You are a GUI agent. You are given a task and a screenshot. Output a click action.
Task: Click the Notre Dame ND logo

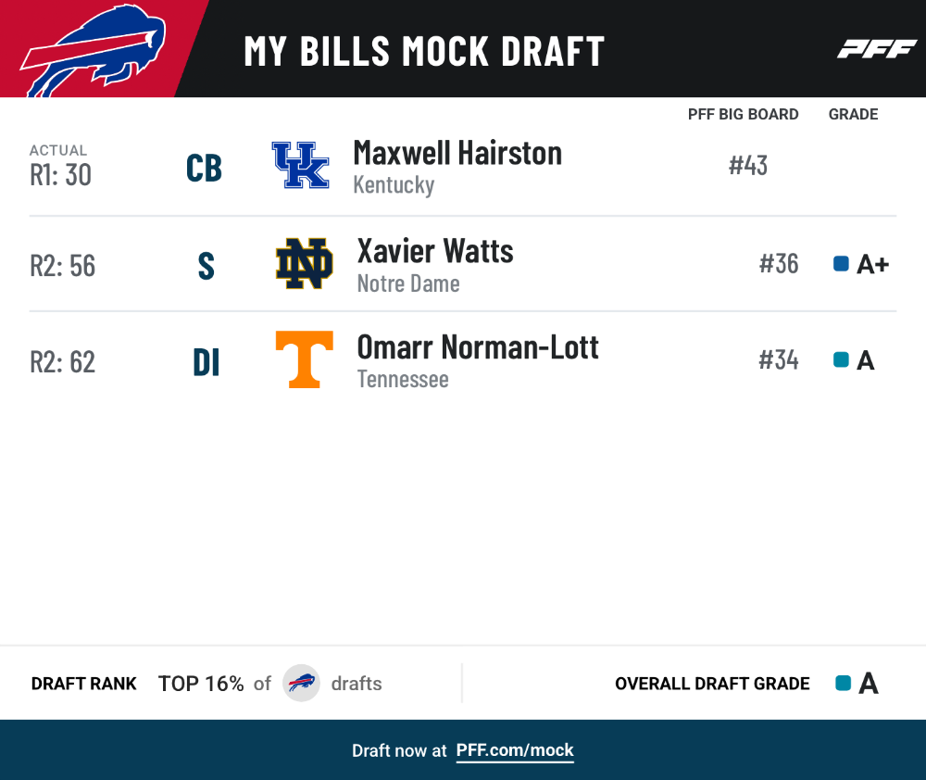tap(304, 263)
